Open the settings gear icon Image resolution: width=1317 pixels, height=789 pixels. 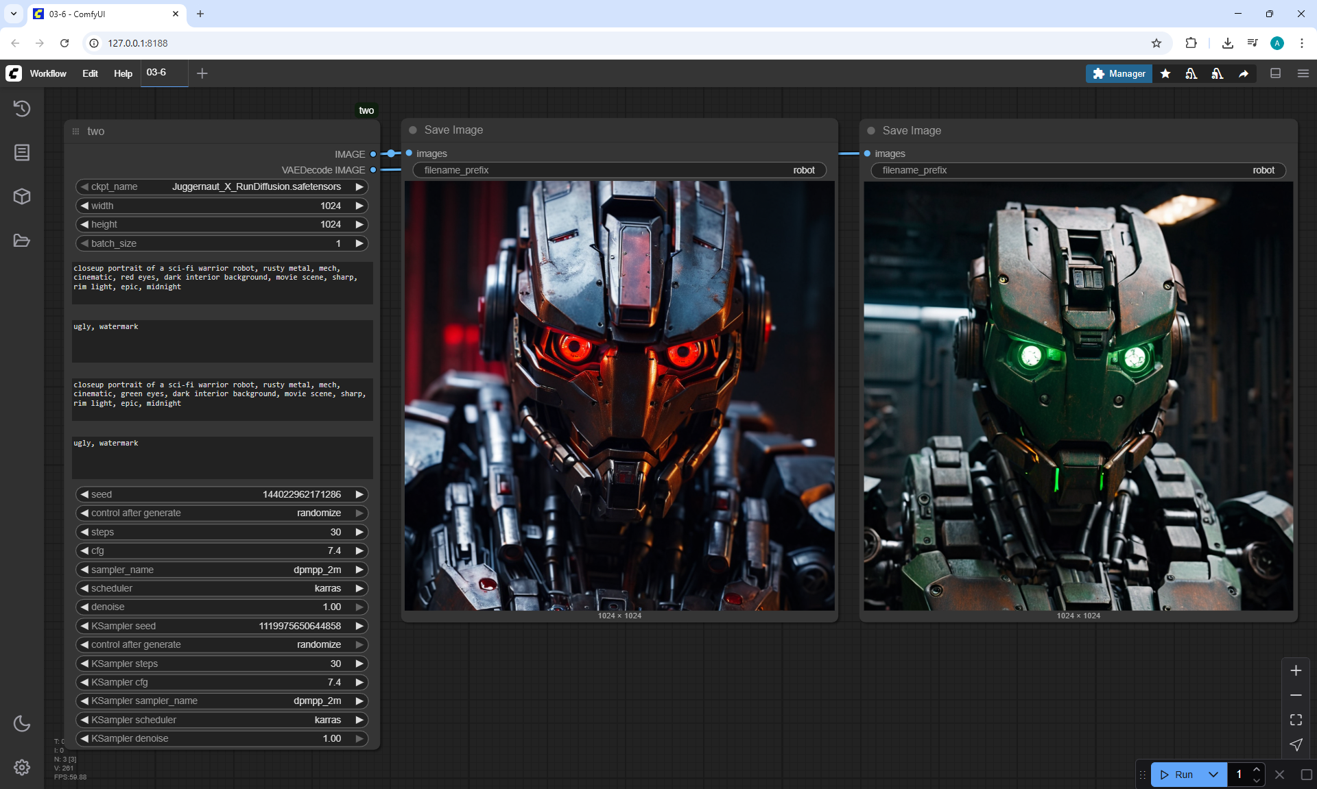tap(22, 767)
